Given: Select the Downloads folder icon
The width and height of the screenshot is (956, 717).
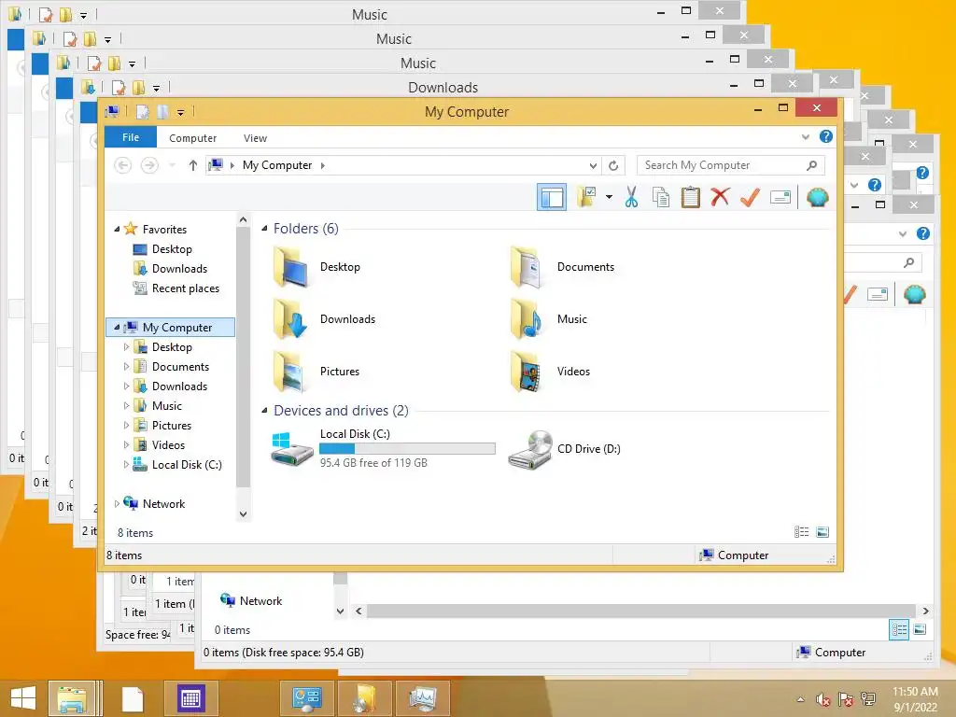Looking at the screenshot, I should (x=291, y=319).
